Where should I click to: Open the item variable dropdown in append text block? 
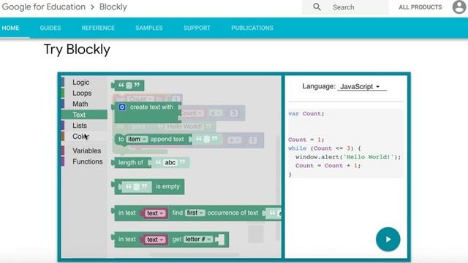(137, 140)
